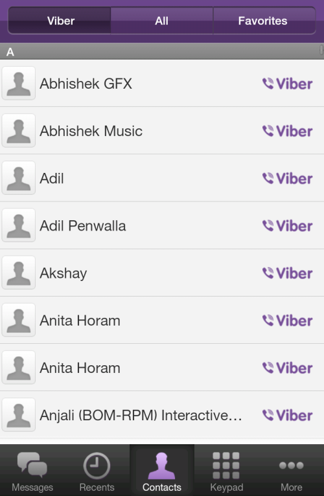
Task: Click Abhishek Music contact avatar
Action: [x=19, y=131]
